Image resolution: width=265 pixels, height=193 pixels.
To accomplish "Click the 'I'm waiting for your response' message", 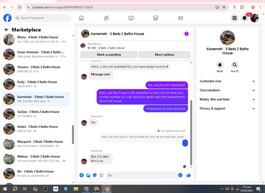I will (x=165, y=109).
